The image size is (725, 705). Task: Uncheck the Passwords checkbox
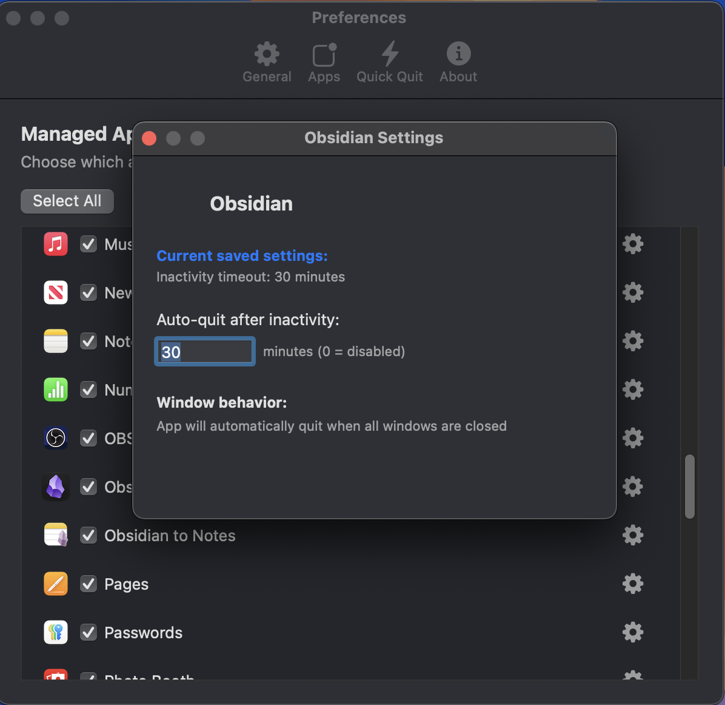[x=89, y=632]
